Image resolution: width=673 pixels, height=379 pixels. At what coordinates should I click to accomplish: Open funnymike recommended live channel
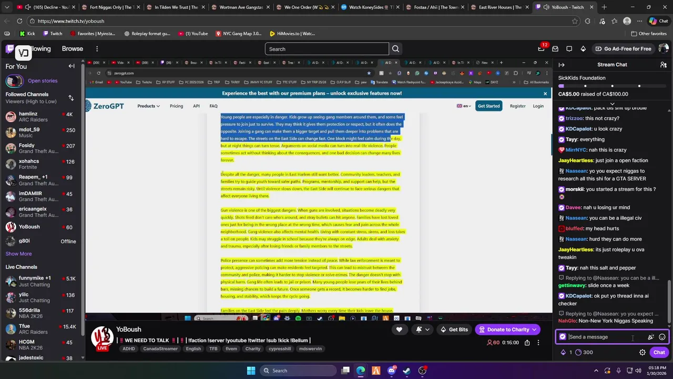click(42, 281)
